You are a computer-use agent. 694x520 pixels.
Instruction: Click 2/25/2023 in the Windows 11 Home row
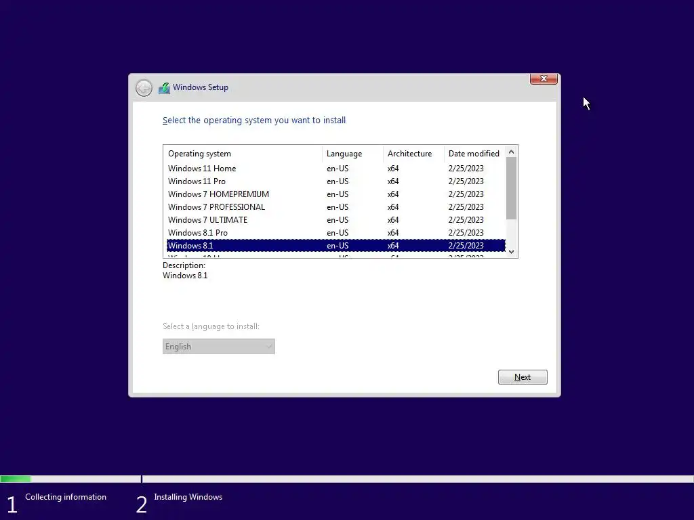pos(466,169)
